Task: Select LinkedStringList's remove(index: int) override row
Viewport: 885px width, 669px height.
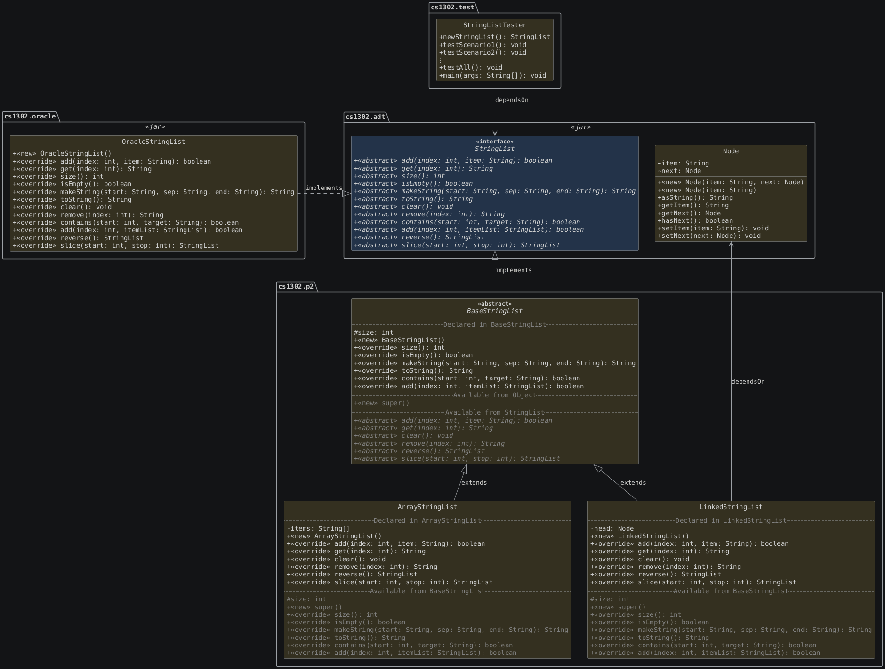Action: pos(666,567)
